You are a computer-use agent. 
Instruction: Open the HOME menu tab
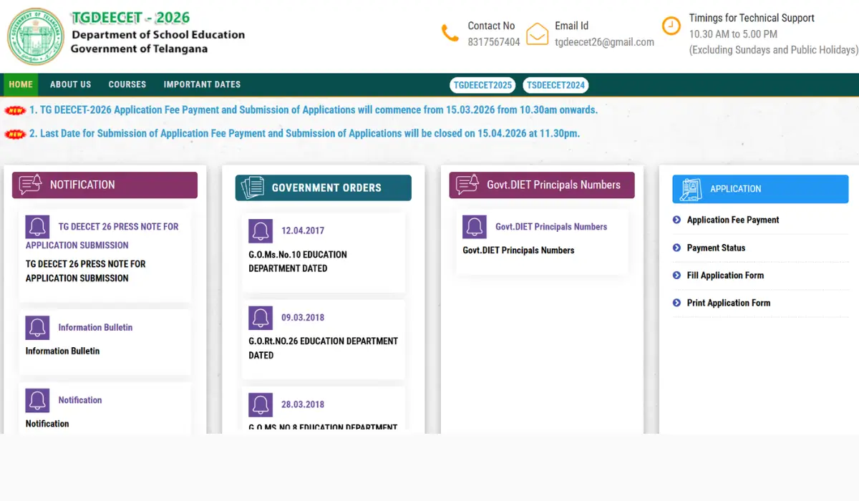point(21,84)
